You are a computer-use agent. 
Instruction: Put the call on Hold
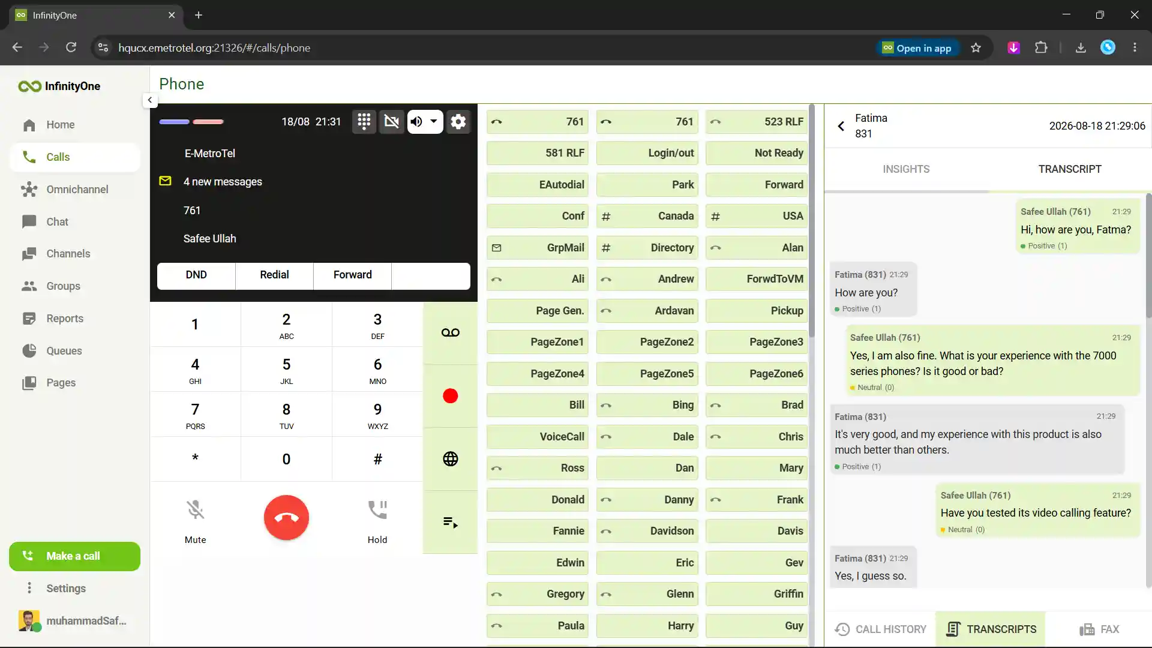click(377, 521)
